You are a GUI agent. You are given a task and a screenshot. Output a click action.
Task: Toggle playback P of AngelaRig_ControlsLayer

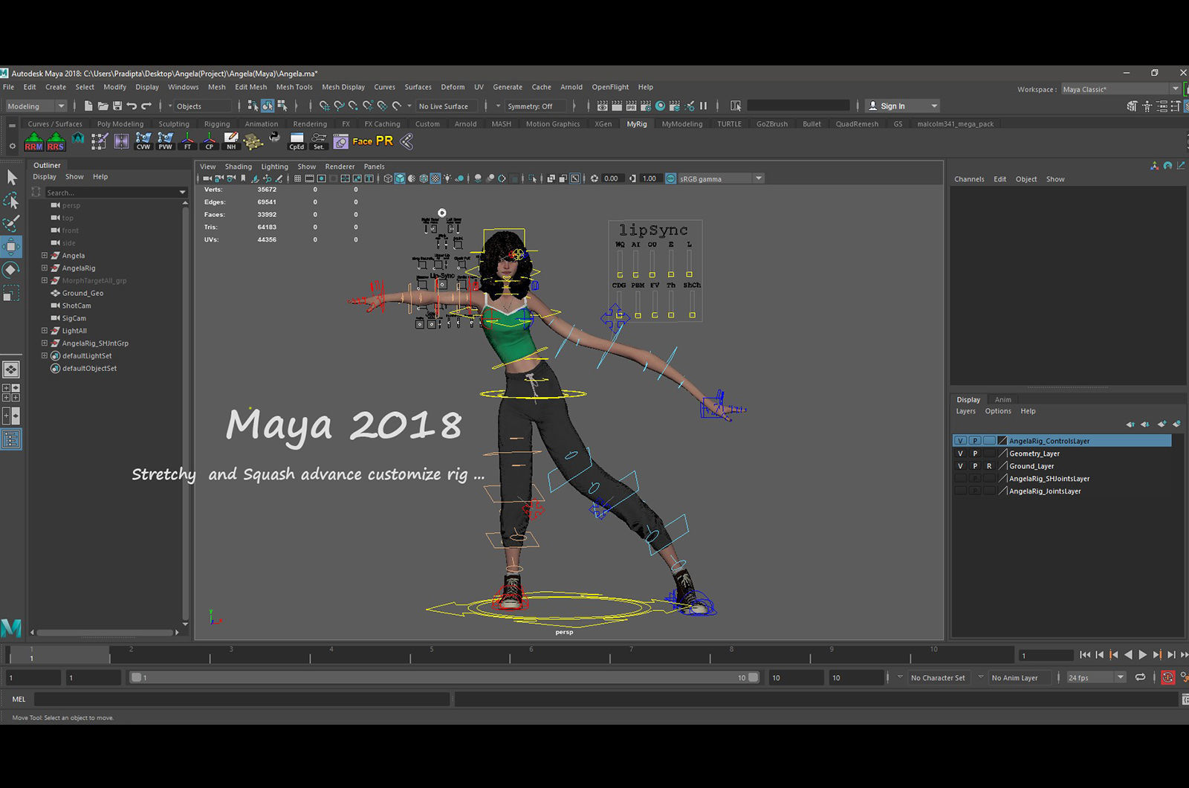[975, 441]
